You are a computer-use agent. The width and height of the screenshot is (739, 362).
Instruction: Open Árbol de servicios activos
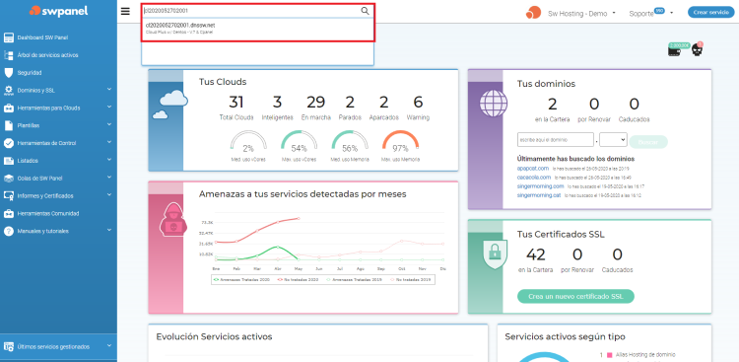click(x=47, y=55)
